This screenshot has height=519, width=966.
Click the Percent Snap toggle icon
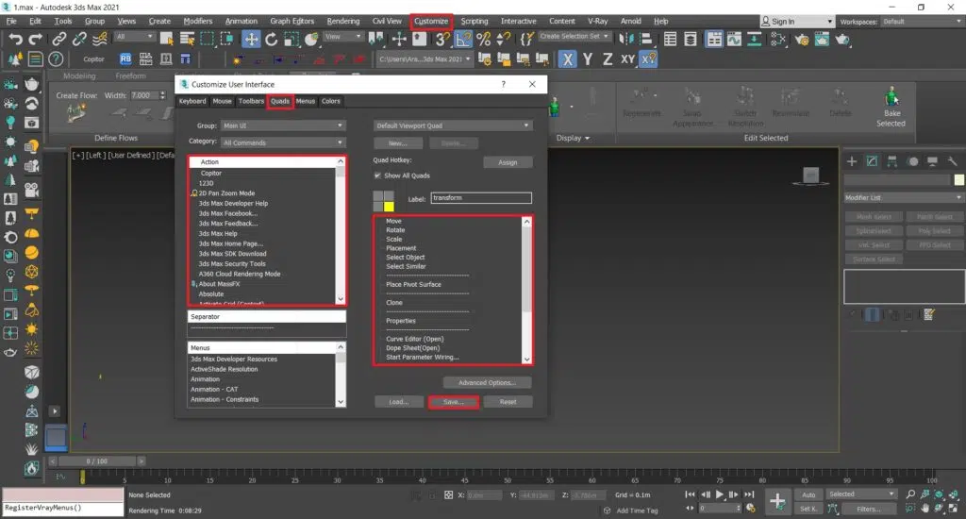coord(484,39)
